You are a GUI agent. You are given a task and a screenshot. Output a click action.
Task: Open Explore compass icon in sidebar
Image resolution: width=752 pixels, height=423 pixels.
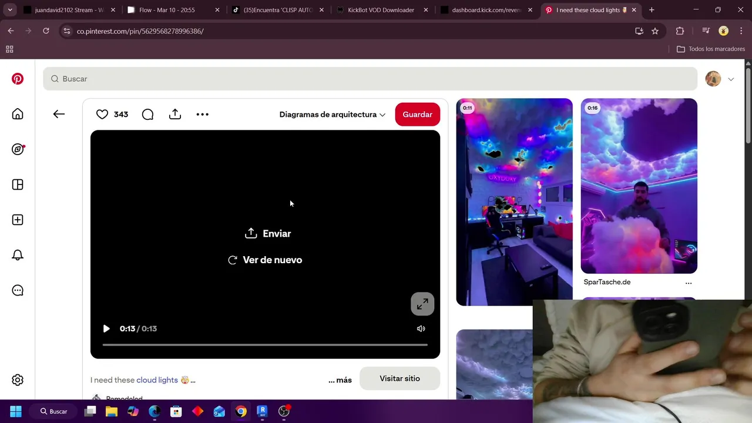point(18,149)
